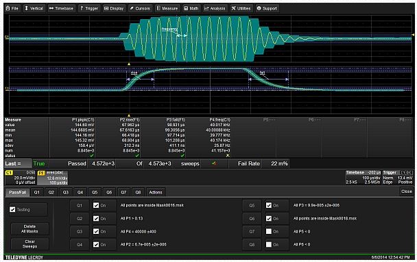Image resolution: width=417 pixels, height=262 pixels.
Task: Click the Q5 qualifier button
Action: coord(252,205)
